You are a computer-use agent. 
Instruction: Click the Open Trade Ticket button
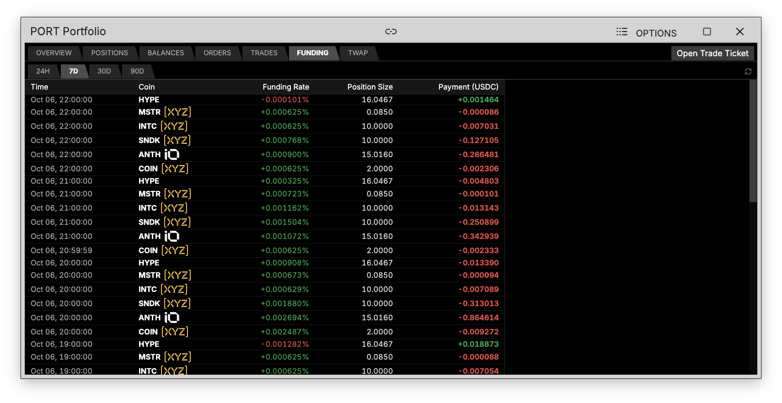[x=712, y=53]
